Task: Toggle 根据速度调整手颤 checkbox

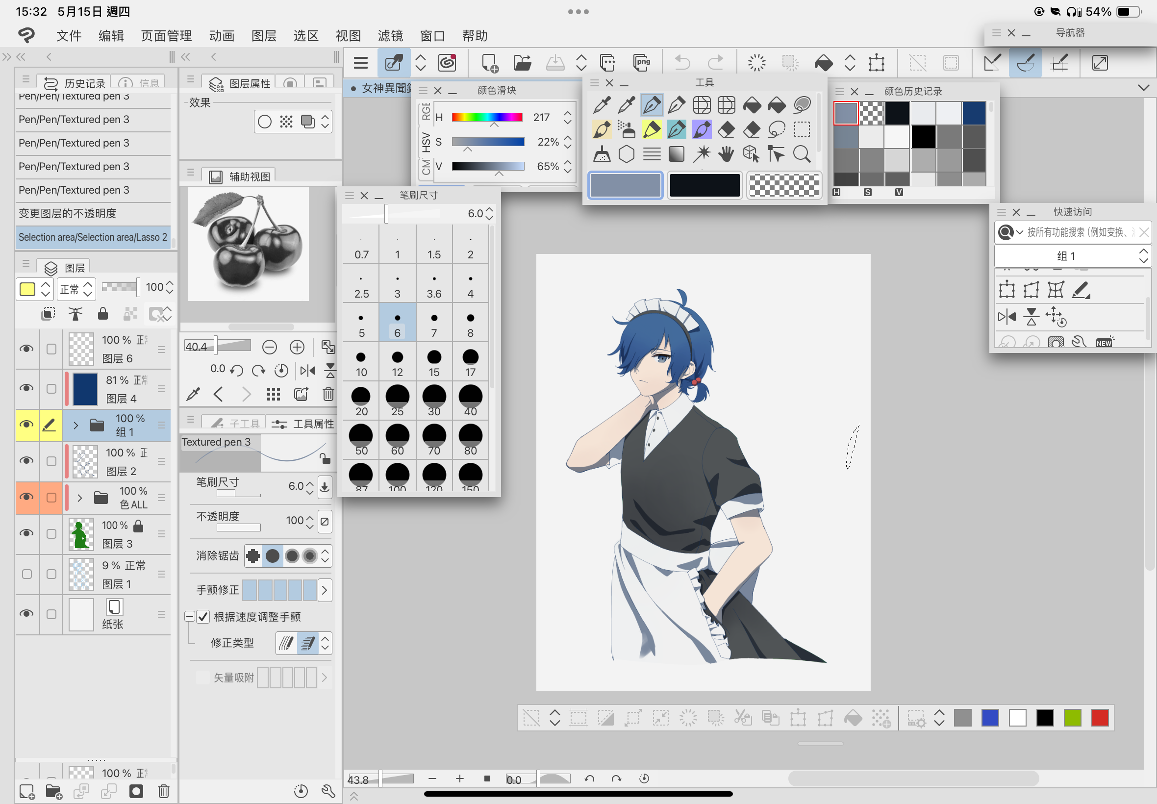Action: coord(202,616)
